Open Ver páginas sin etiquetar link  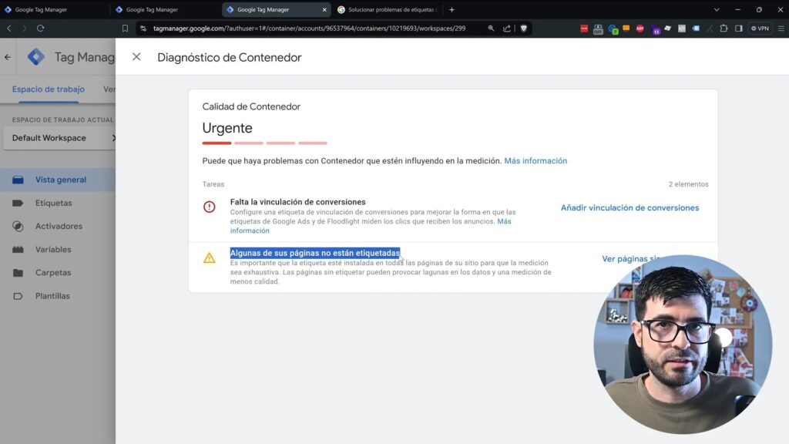(x=632, y=258)
